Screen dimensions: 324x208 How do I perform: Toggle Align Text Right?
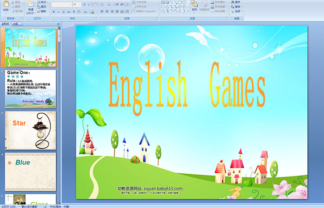[x=112, y=12]
